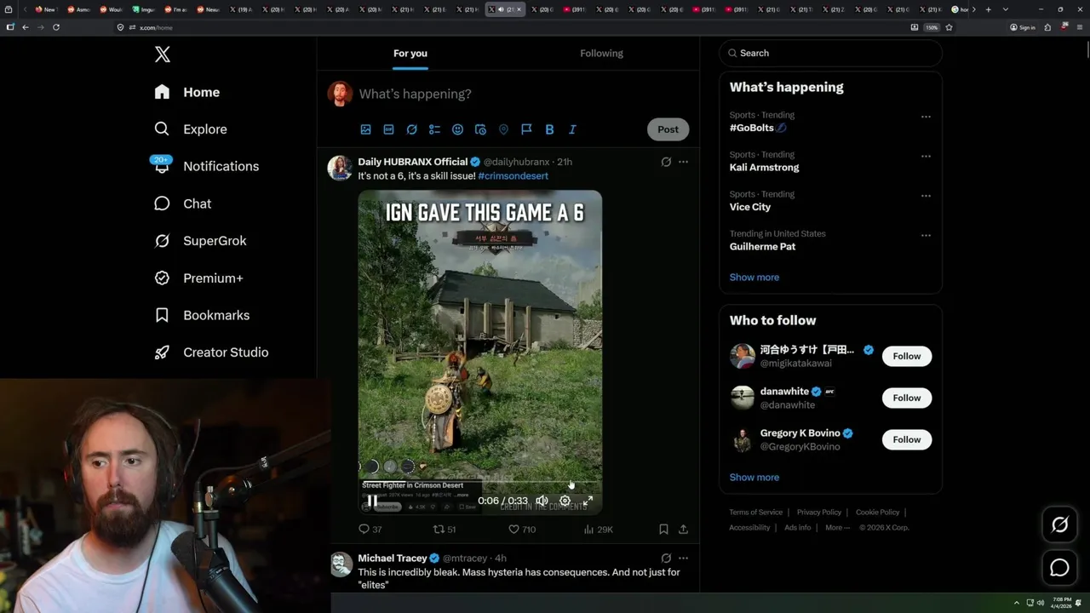
Task: Repost the Daily HUBRANX post
Action: (x=445, y=530)
